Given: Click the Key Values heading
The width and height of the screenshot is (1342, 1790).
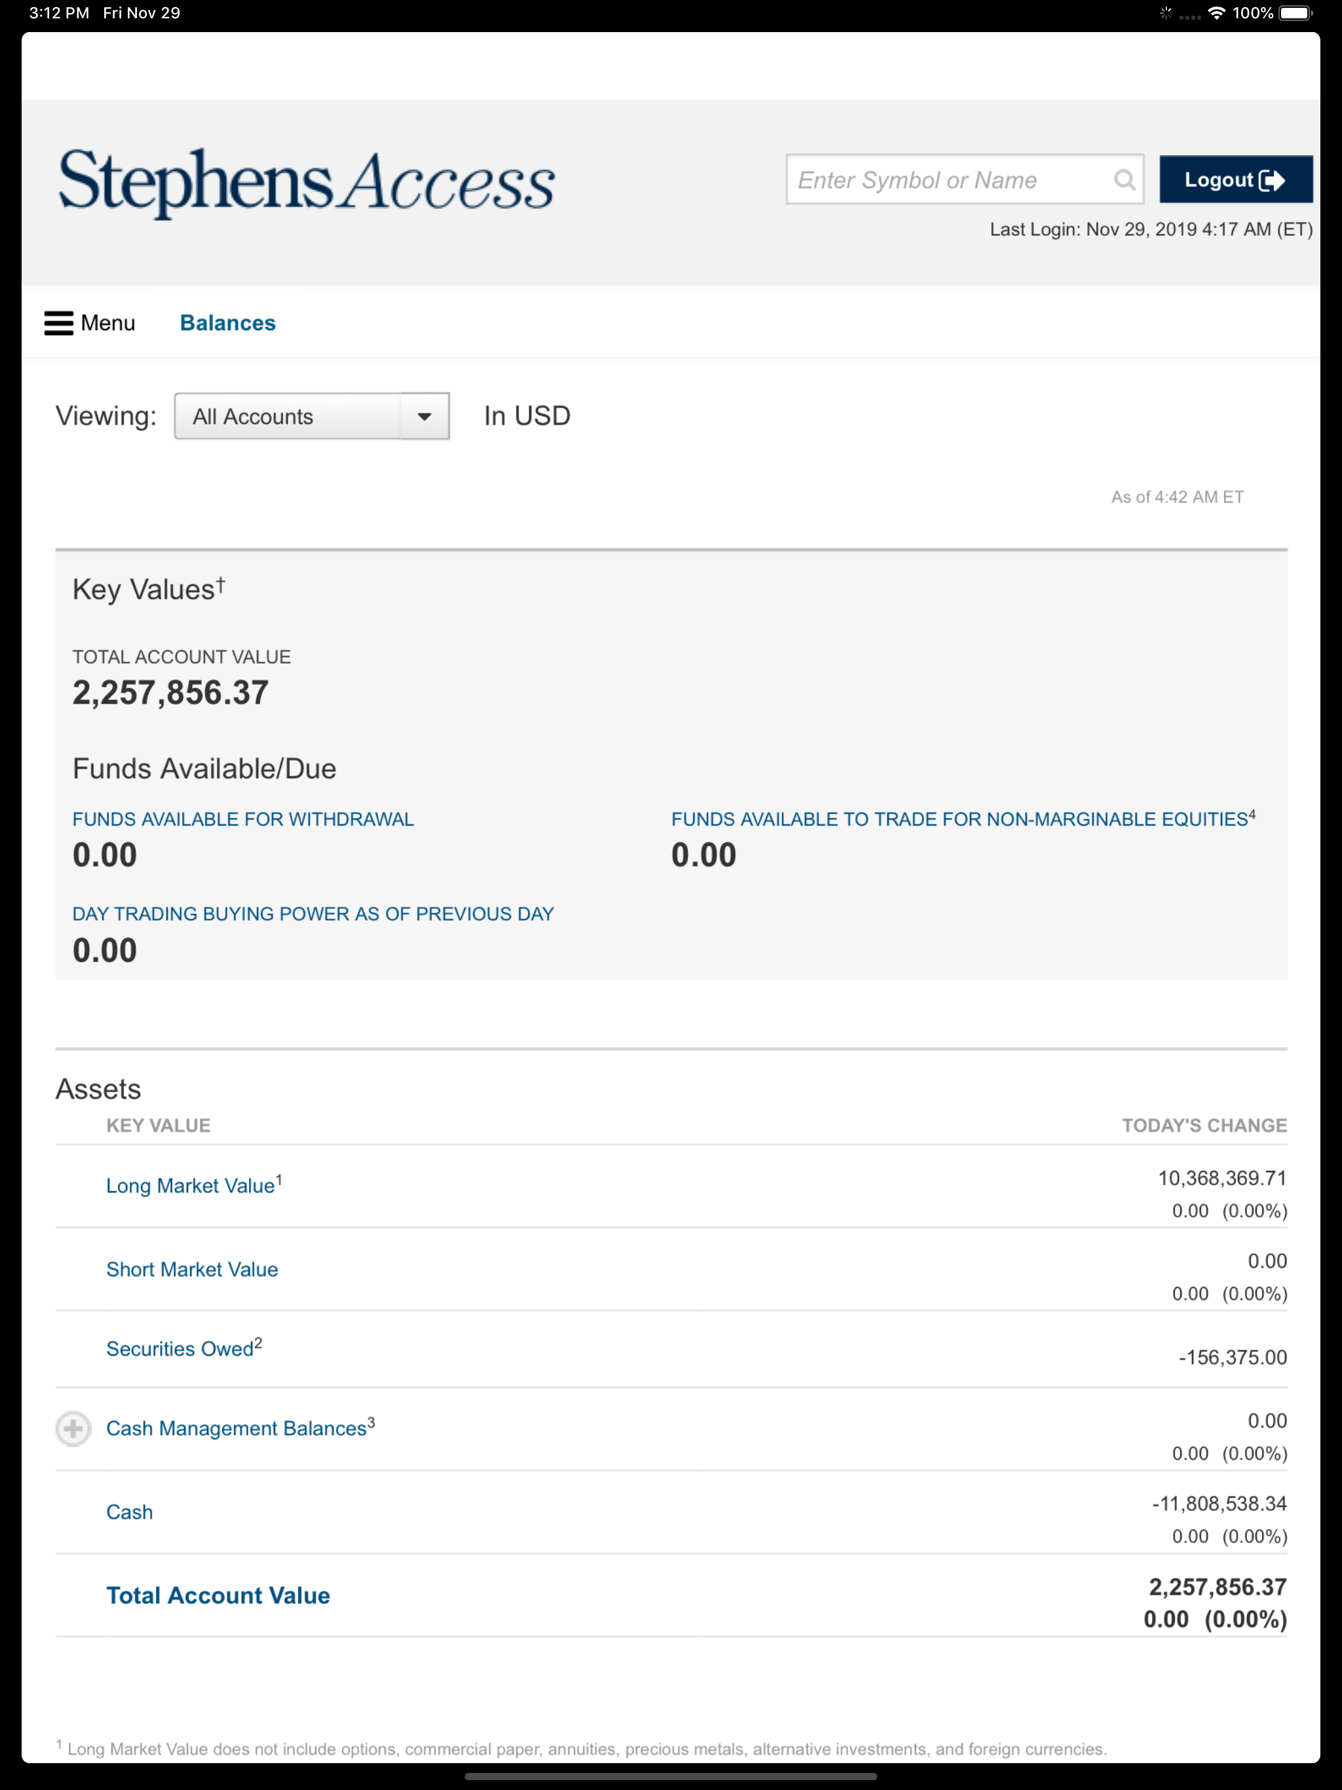Looking at the screenshot, I should pos(149,588).
